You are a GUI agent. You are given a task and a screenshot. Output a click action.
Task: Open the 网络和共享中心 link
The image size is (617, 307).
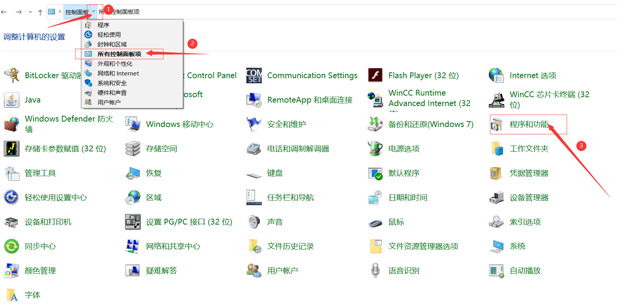173,246
